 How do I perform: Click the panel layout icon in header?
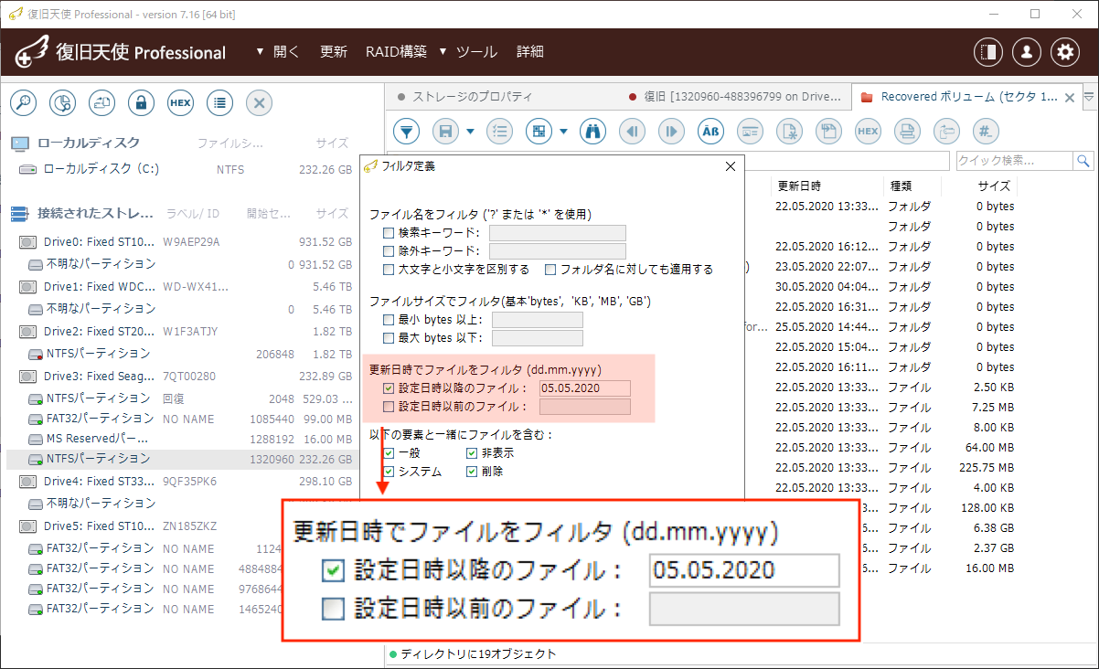988,52
